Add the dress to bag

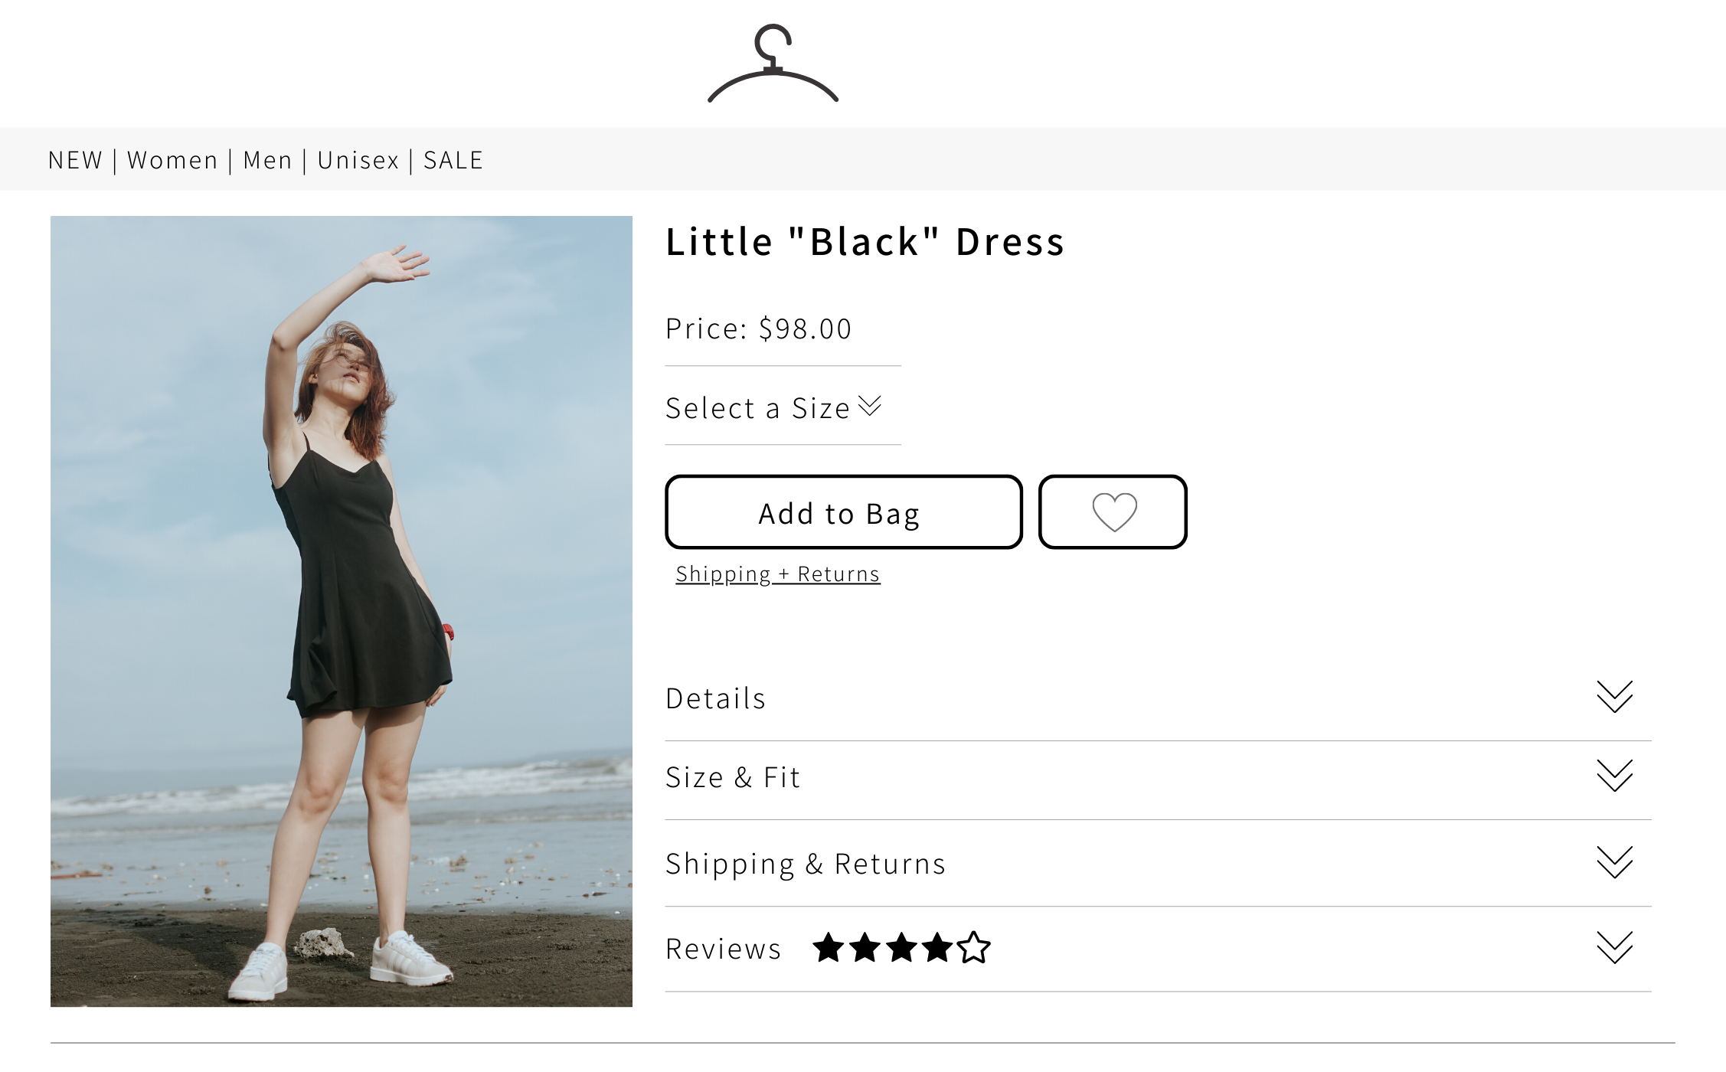tap(843, 511)
